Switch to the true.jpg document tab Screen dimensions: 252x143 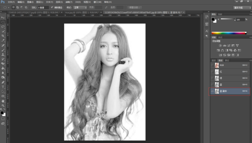point(82,12)
